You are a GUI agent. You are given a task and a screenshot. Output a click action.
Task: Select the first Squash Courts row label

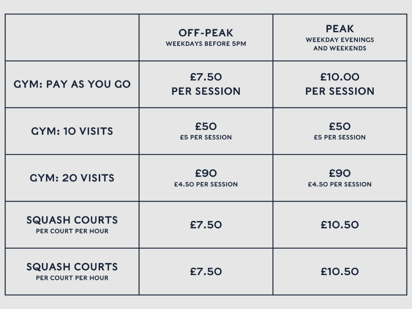tap(72, 225)
